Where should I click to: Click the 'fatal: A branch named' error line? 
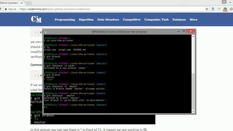[x=75, y=89]
